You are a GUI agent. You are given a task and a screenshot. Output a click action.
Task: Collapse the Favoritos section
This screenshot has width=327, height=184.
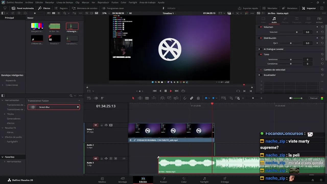[3, 157]
